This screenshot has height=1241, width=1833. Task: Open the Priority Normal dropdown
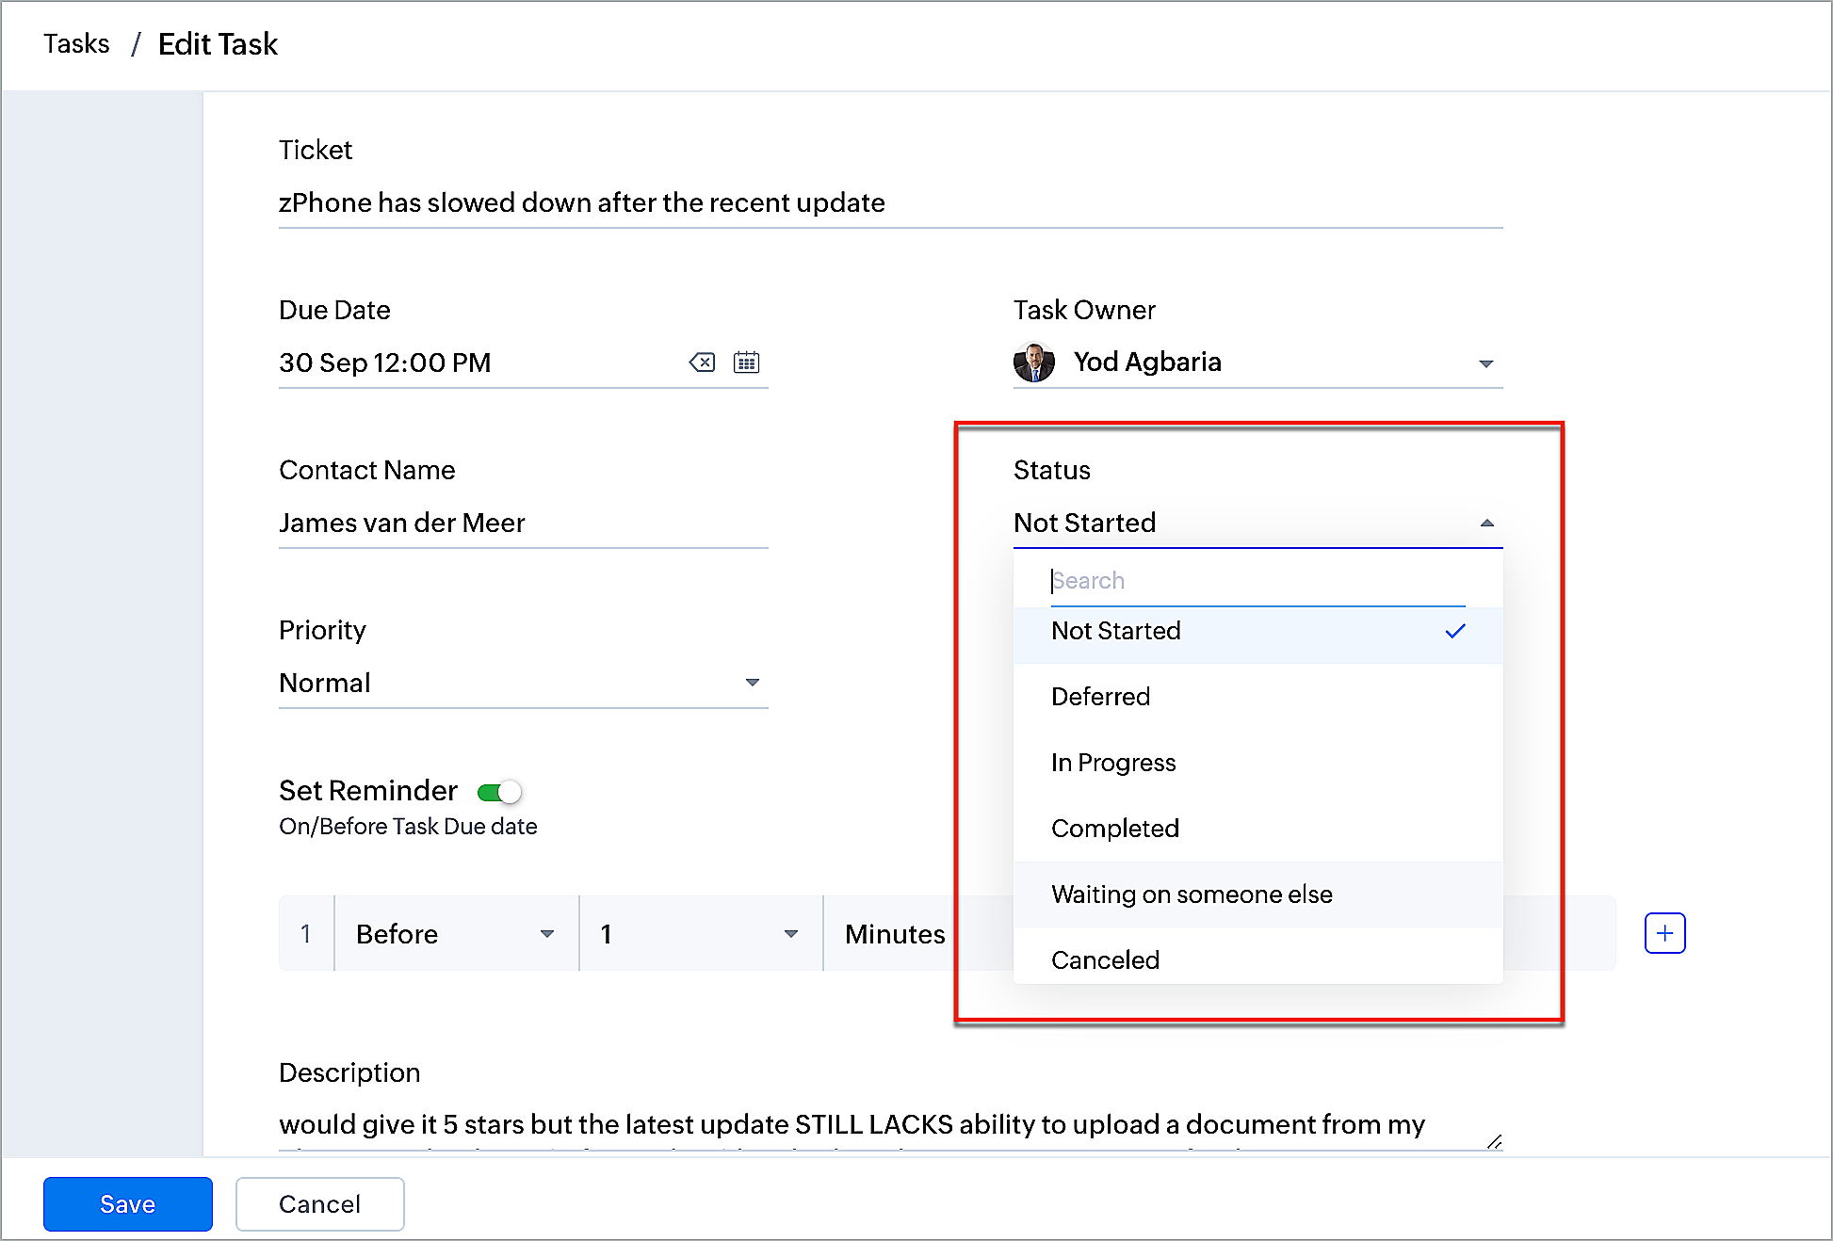[x=523, y=683]
